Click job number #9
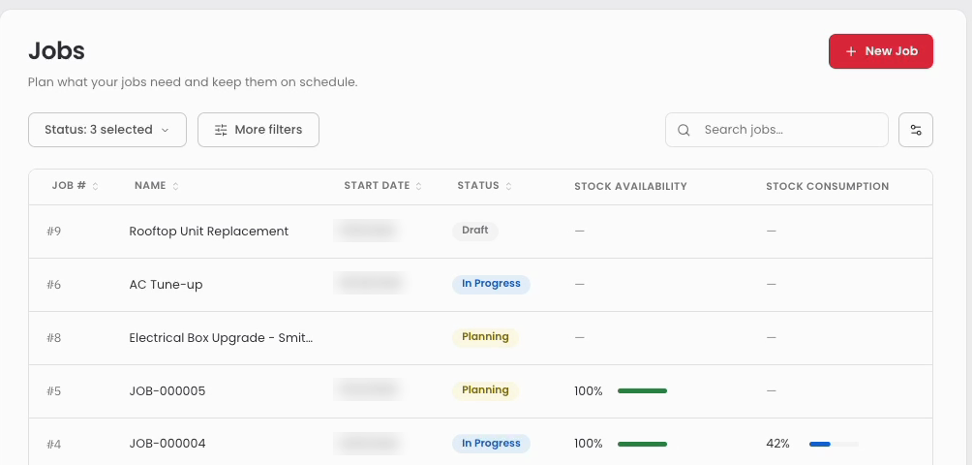The width and height of the screenshot is (973, 465). (x=54, y=232)
